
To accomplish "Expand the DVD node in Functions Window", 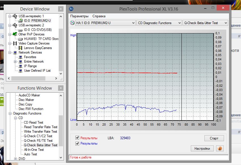I will pos(15,159).
